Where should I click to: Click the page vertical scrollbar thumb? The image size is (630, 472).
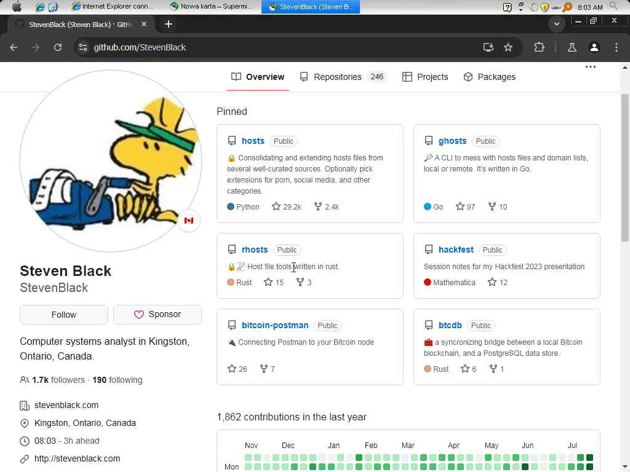[x=625, y=168]
